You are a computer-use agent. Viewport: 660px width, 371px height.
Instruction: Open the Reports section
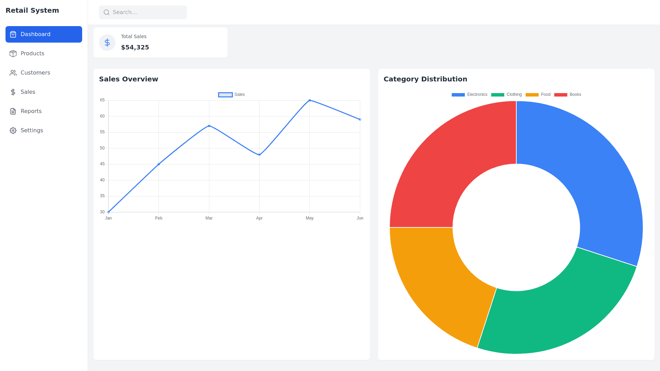pos(31,111)
